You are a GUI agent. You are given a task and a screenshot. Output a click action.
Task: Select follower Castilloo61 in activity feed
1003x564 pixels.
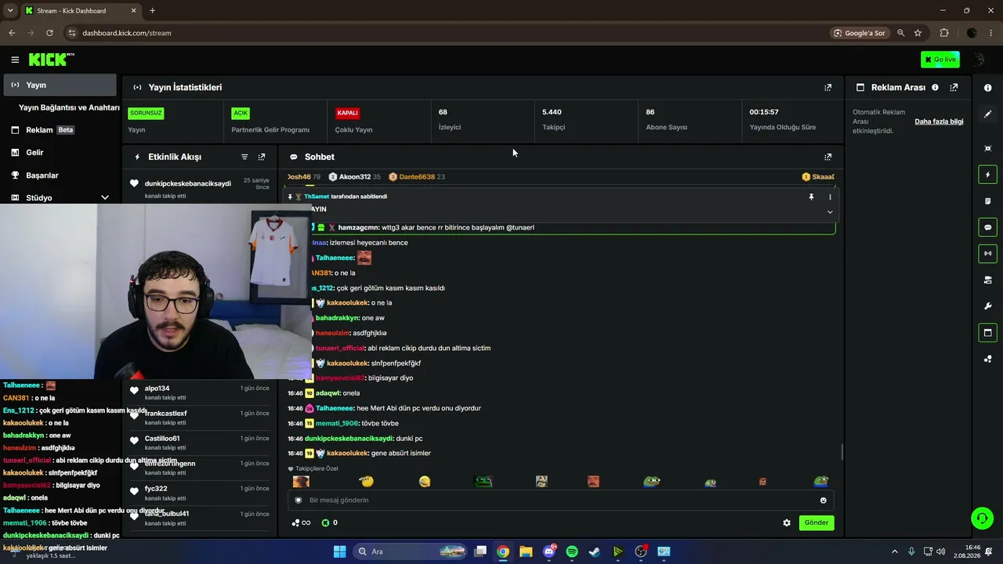162,439
